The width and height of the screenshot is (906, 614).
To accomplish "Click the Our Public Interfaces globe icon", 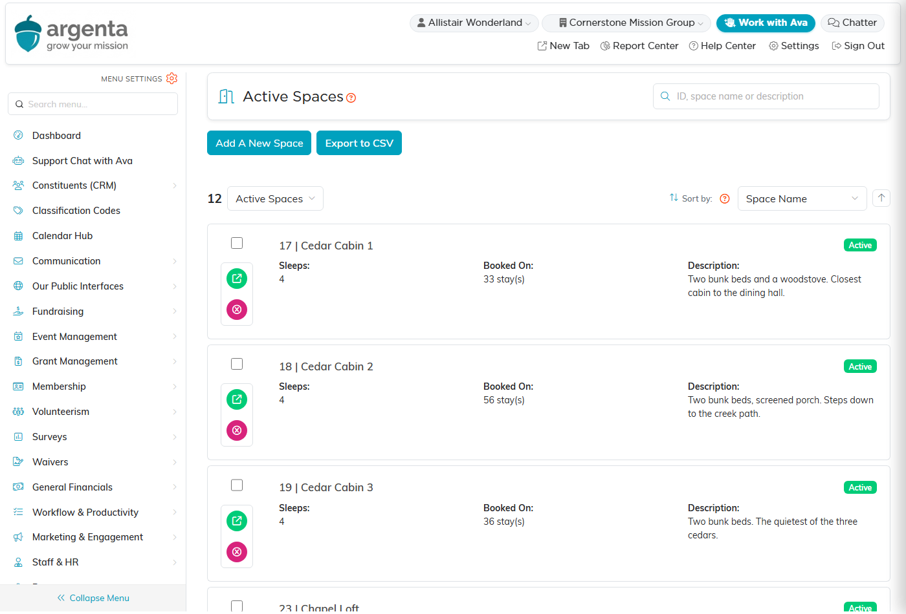I will [x=18, y=286].
